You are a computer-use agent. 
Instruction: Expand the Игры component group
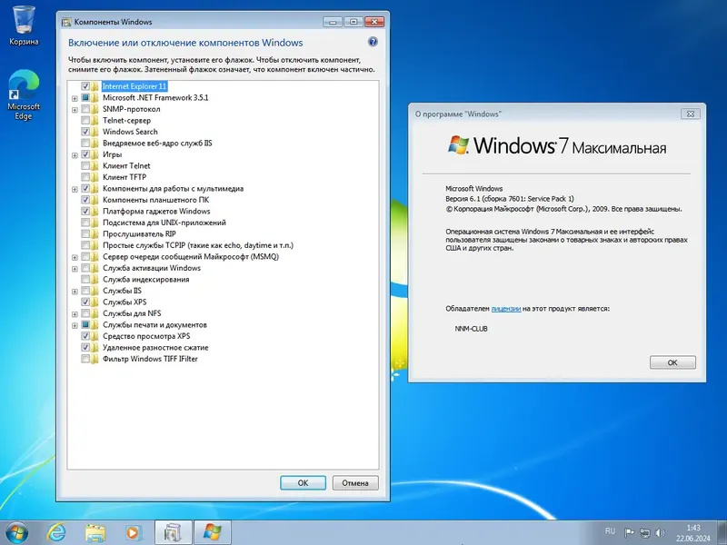[75, 154]
